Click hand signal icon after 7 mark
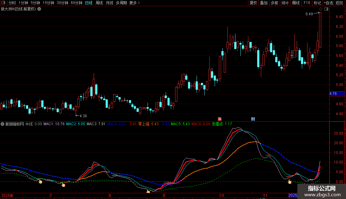This screenshot has height=199, width=346. 63,184
